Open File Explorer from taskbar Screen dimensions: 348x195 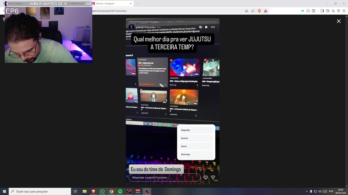pyautogui.click(x=85, y=191)
